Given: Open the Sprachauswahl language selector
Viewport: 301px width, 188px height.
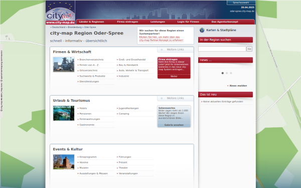Looking at the screenshot, I should click(x=241, y=3).
